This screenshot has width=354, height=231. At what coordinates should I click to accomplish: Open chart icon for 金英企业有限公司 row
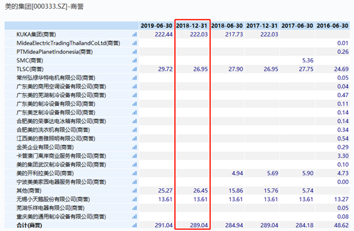pos(135,147)
